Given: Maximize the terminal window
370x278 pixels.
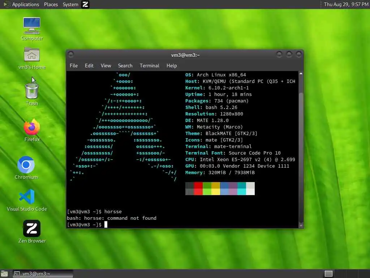Looking at the screenshot, I should 289,55.
